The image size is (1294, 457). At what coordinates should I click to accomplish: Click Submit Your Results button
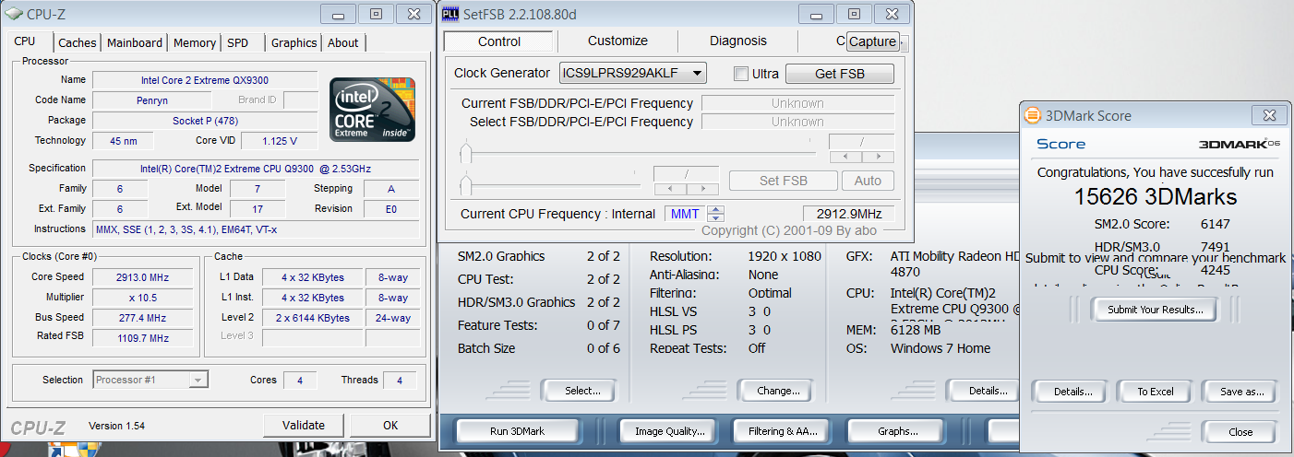click(x=1155, y=310)
